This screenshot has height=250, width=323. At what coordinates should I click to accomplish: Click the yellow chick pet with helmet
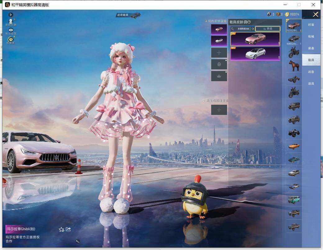point(195,197)
